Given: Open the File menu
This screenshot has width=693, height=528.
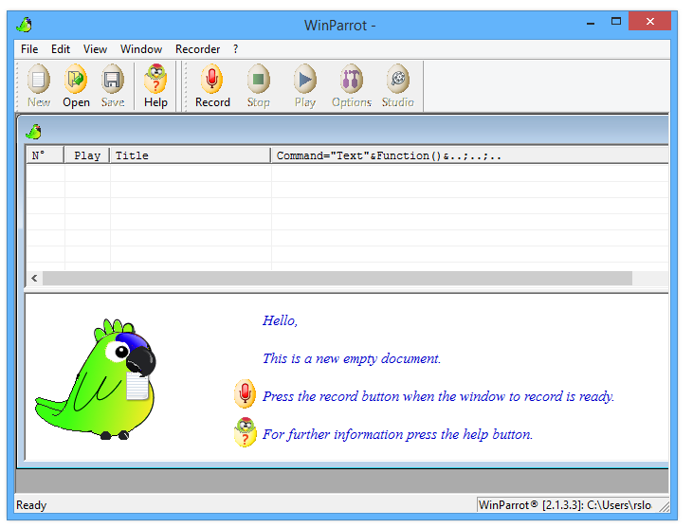Looking at the screenshot, I should (x=29, y=49).
